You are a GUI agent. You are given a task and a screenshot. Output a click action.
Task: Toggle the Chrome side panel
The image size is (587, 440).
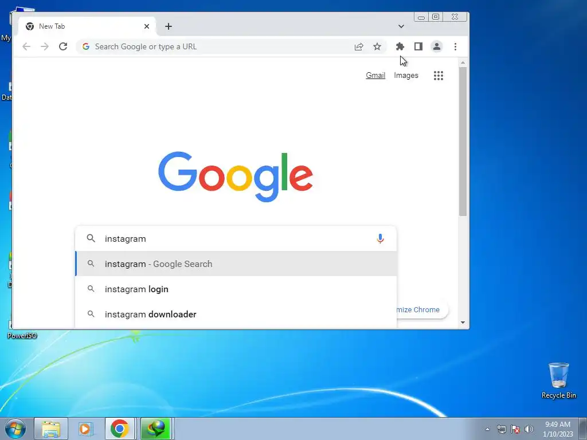pyautogui.click(x=418, y=46)
